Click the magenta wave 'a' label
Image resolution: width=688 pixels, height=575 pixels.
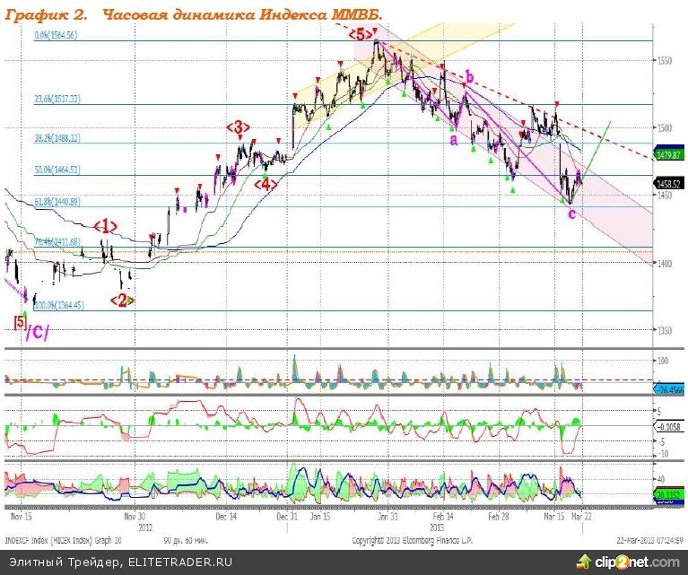[x=453, y=139]
